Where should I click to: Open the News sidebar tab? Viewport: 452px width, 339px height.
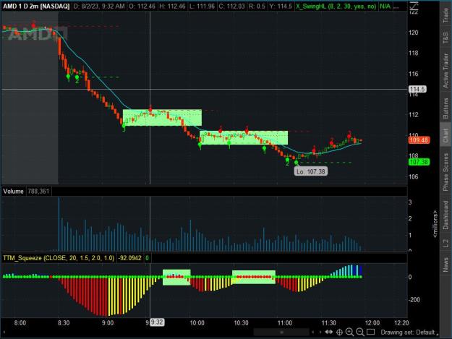click(445, 265)
